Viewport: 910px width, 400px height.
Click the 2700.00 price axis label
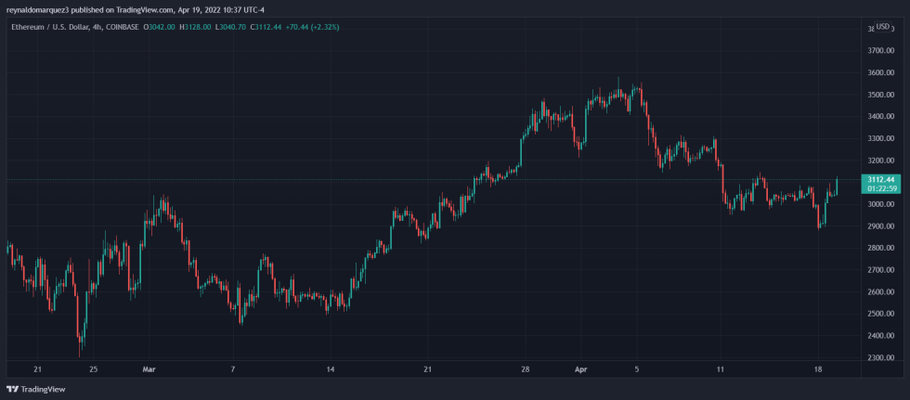pyautogui.click(x=880, y=270)
